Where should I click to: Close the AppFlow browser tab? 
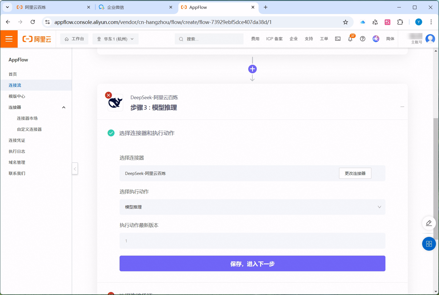(x=253, y=7)
